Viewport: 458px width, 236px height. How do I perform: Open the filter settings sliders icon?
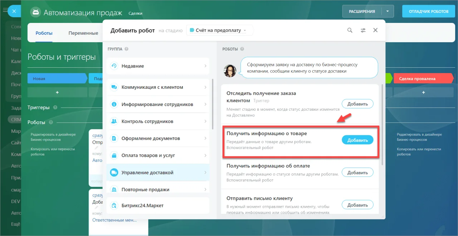point(363,30)
